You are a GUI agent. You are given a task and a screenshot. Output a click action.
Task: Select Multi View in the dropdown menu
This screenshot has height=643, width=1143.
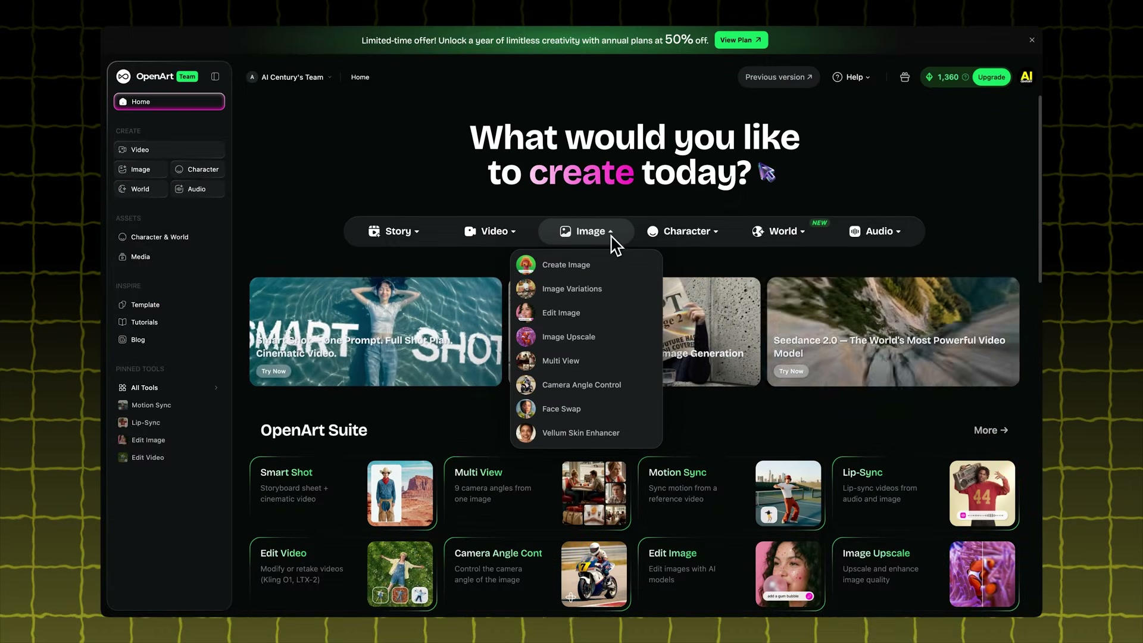tap(586, 361)
